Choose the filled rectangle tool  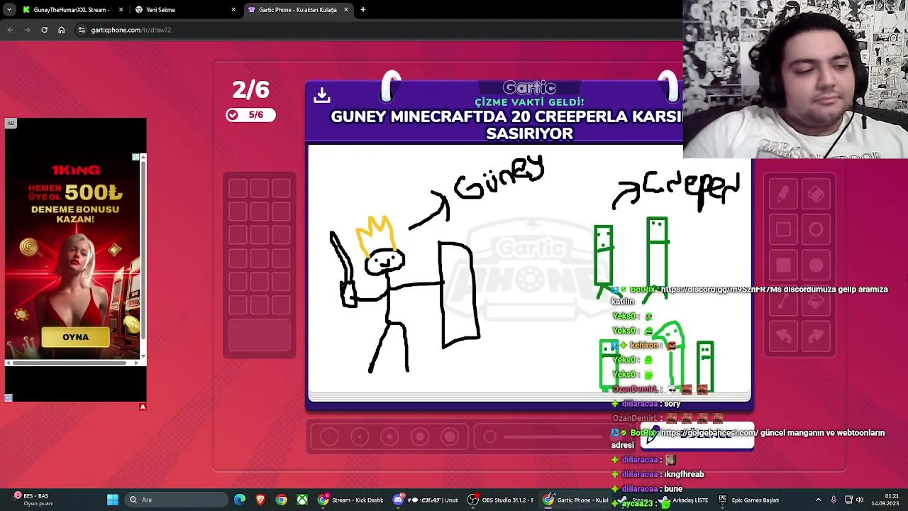point(783,265)
